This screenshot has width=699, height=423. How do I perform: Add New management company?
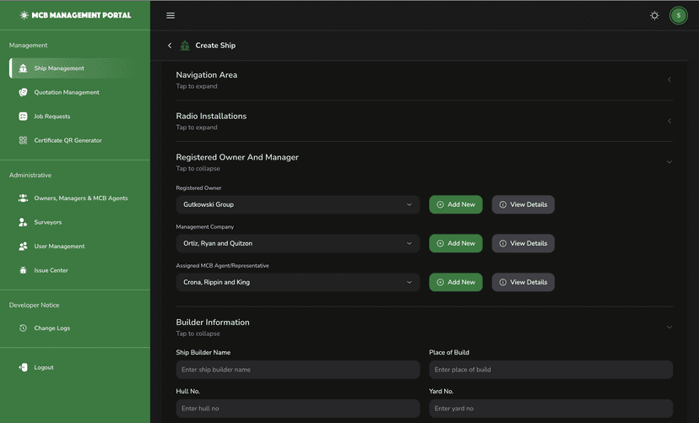456,243
